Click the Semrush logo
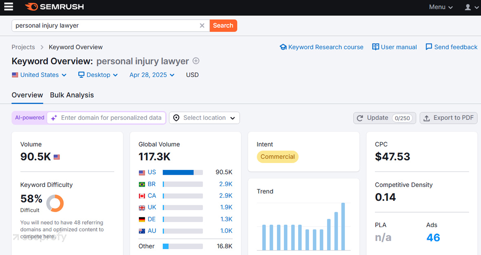Image resolution: width=481 pixels, height=255 pixels. pos(54,7)
